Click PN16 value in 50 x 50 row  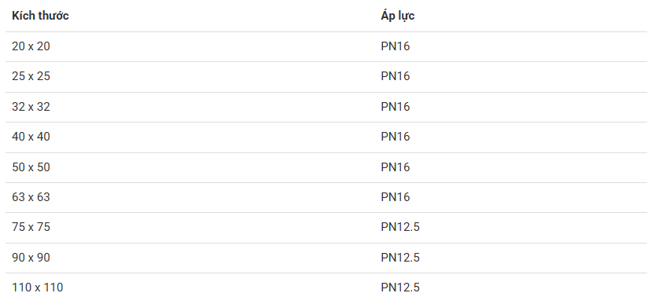[x=396, y=167]
